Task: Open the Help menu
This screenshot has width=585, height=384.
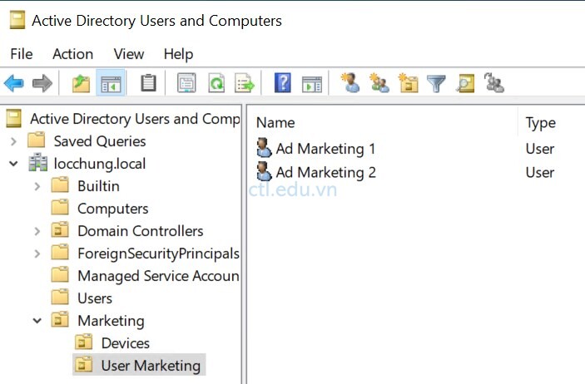Action: tap(178, 54)
